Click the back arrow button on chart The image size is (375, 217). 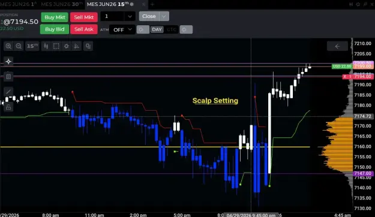click(337, 46)
